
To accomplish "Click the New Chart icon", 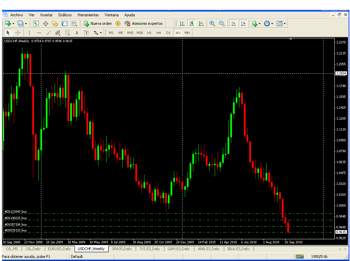I will (x=8, y=23).
